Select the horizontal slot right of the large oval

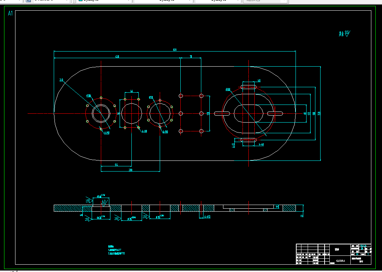coord(275,114)
